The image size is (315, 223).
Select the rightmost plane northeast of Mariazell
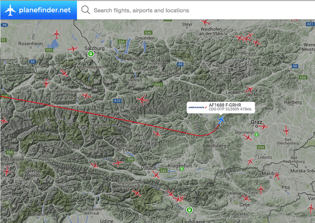coord(257,43)
